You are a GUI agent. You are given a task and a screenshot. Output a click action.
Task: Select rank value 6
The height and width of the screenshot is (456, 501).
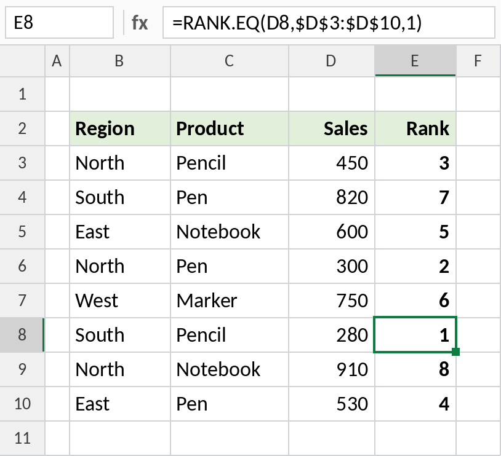[x=415, y=301]
